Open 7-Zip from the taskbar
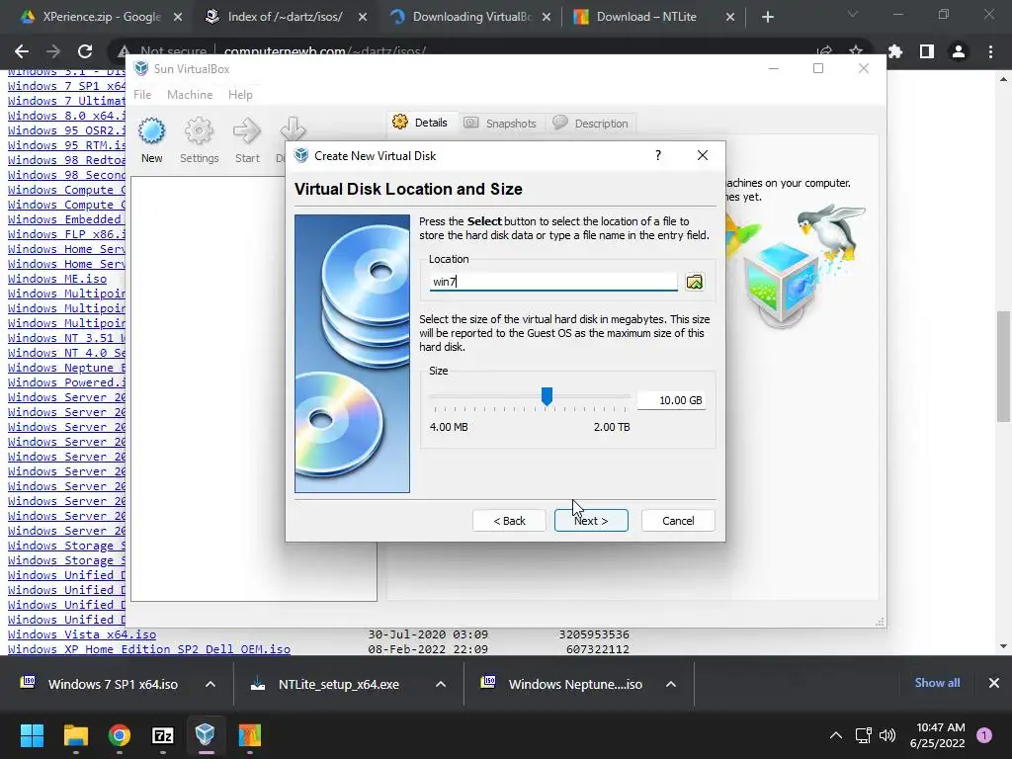Viewport: 1012px width, 759px height. tap(163, 735)
